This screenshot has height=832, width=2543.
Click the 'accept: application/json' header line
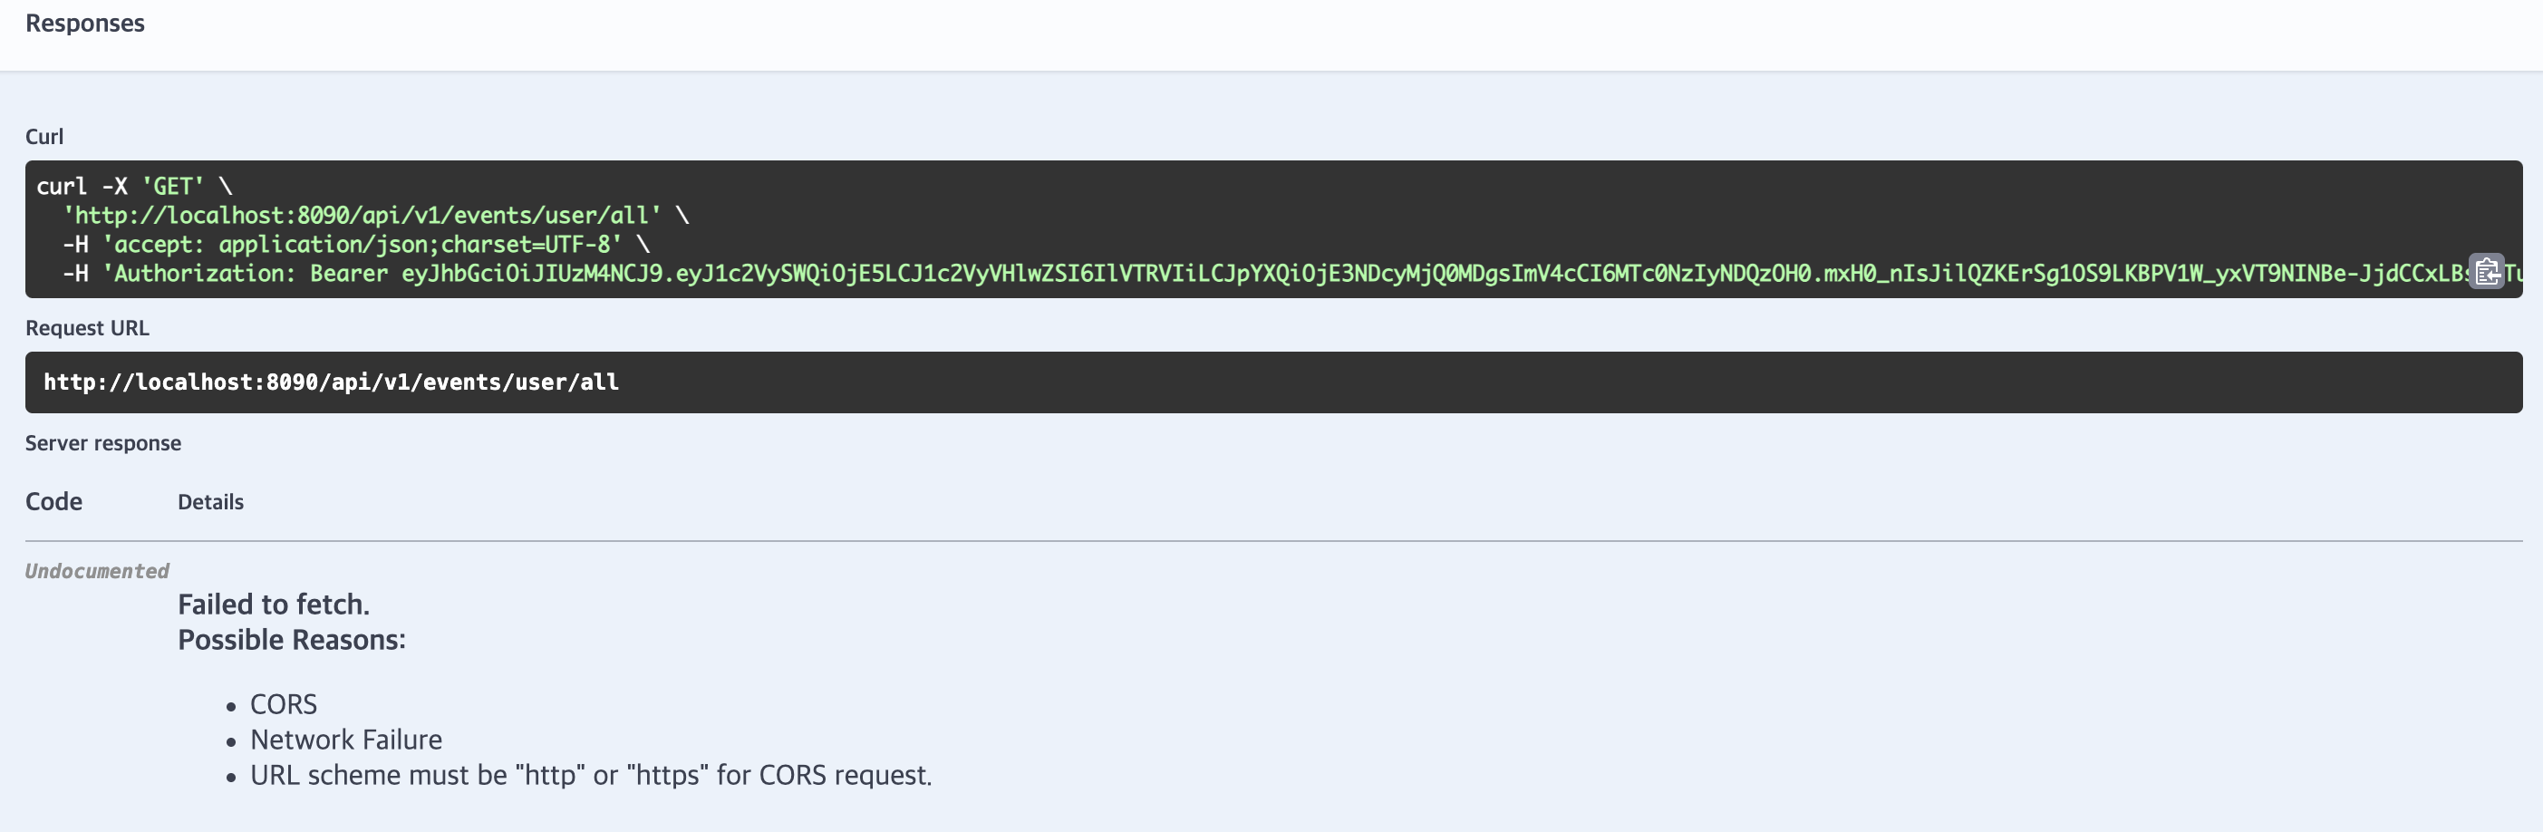click(363, 244)
